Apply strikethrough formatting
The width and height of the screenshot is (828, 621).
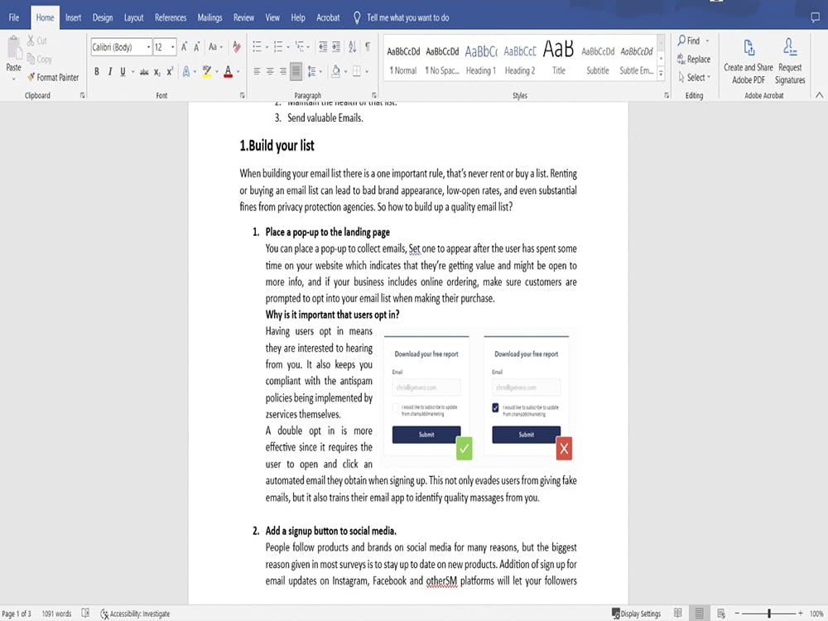pyautogui.click(x=143, y=72)
